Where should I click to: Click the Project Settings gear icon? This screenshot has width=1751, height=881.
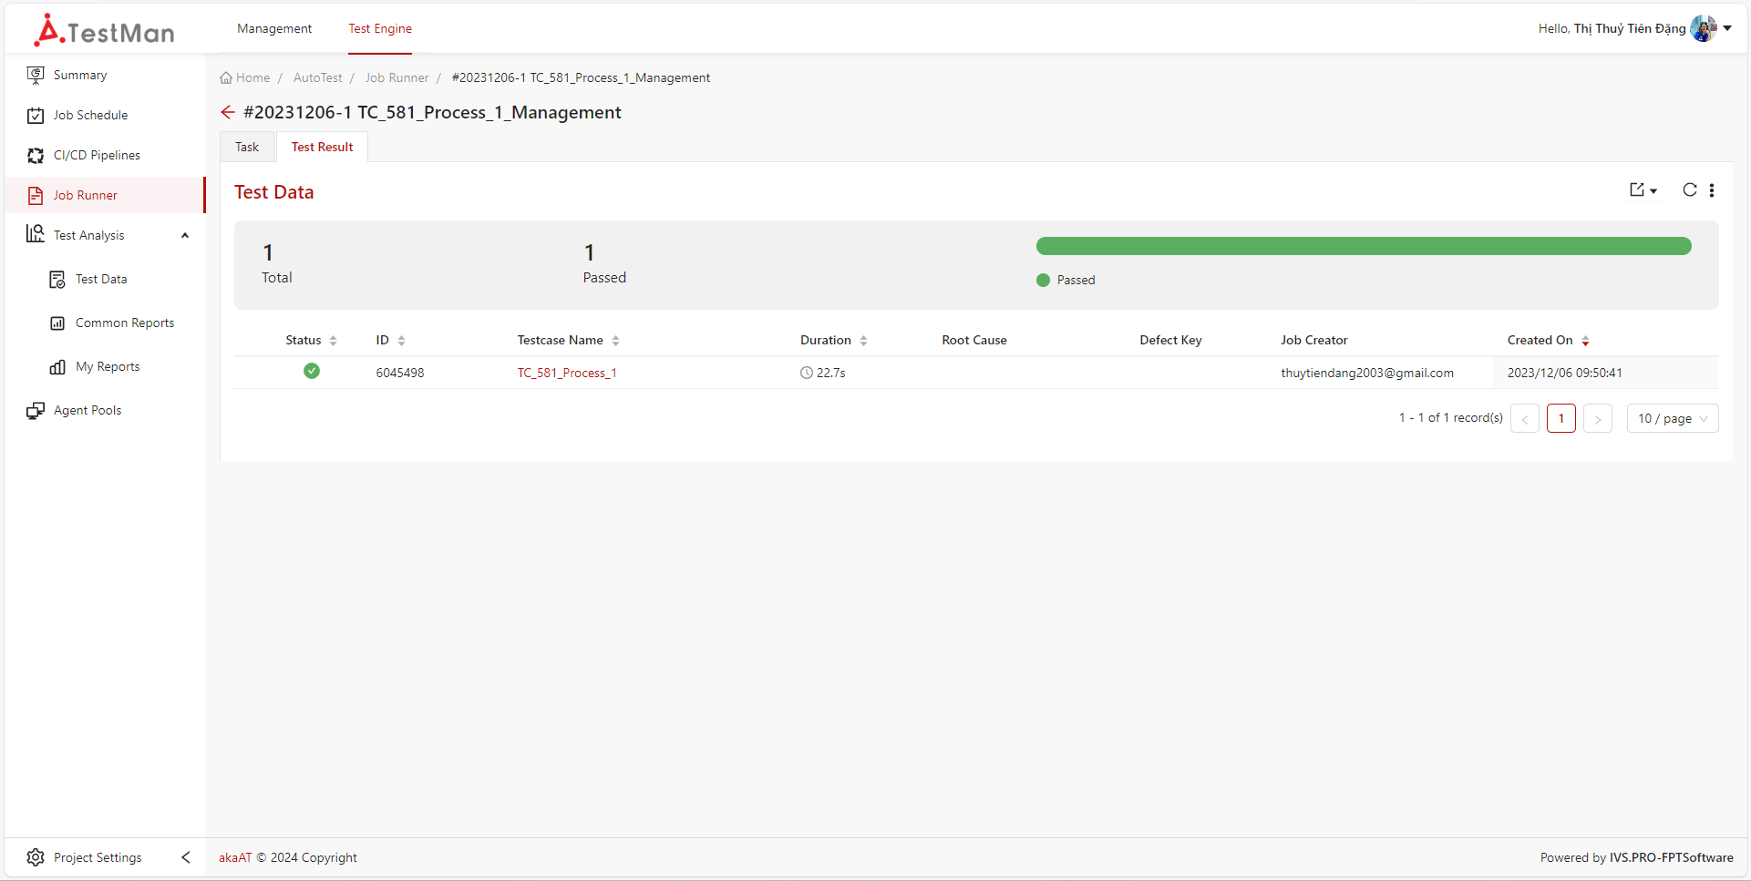tap(36, 857)
